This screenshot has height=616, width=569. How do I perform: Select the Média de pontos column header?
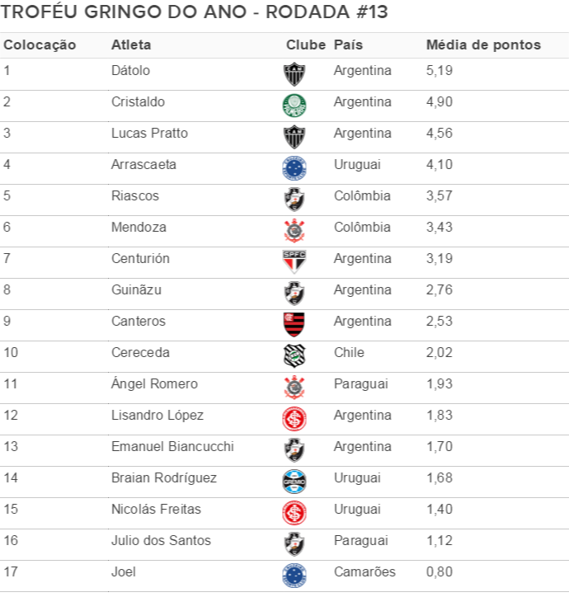pyautogui.click(x=484, y=45)
